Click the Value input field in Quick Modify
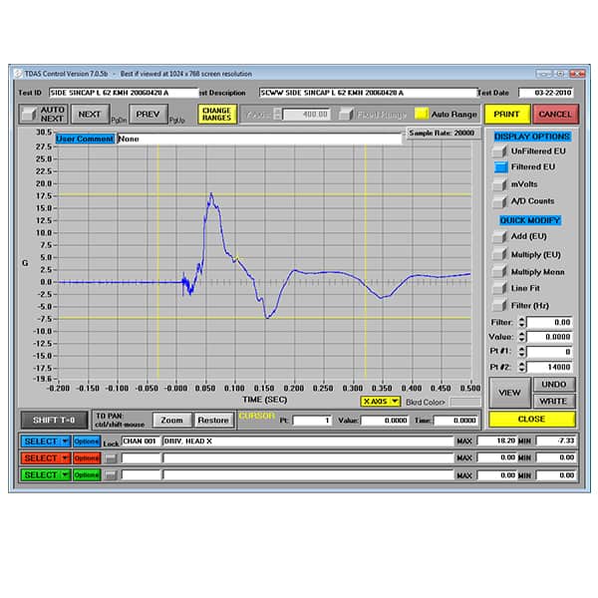598x598 pixels. pyautogui.click(x=549, y=337)
